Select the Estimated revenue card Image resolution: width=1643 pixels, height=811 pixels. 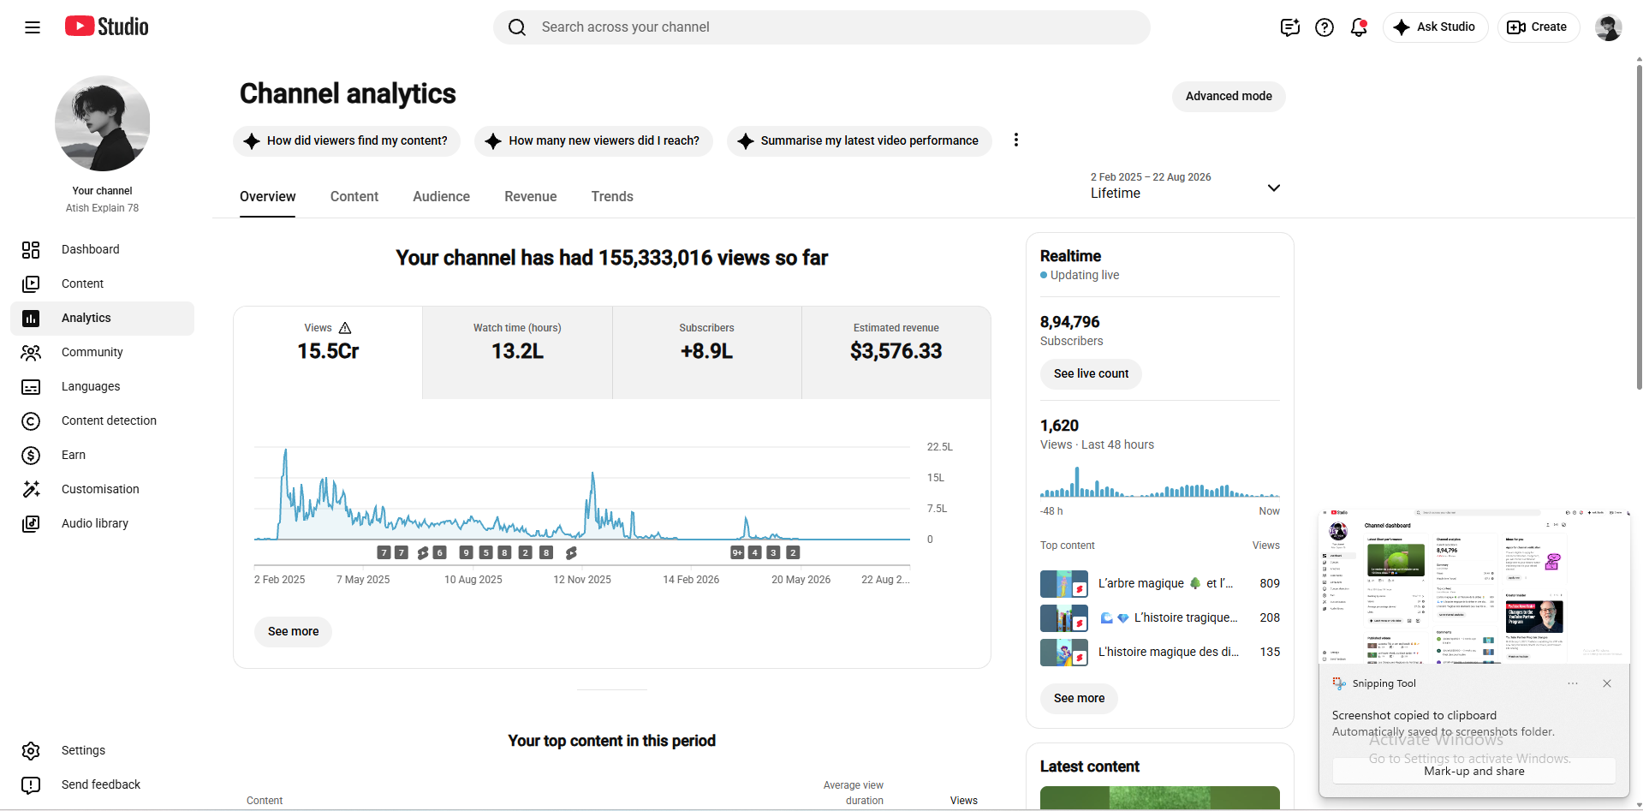point(896,353)
